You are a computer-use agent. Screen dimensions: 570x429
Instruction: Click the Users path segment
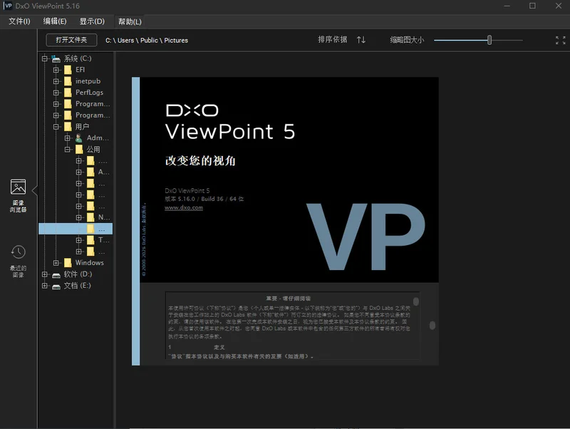click(126, 41)
